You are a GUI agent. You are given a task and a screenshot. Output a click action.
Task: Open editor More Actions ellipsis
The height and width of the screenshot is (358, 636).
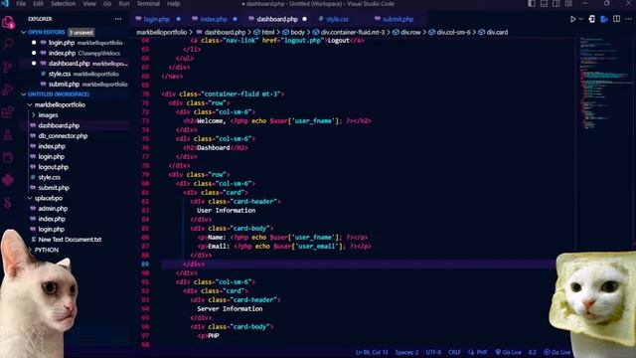629,19
